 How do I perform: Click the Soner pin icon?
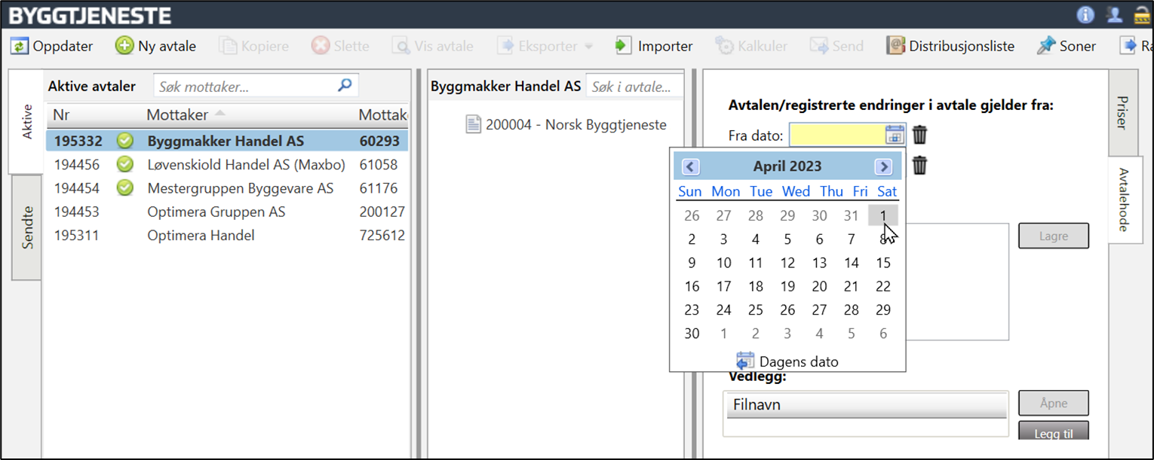coord(1046,46)
